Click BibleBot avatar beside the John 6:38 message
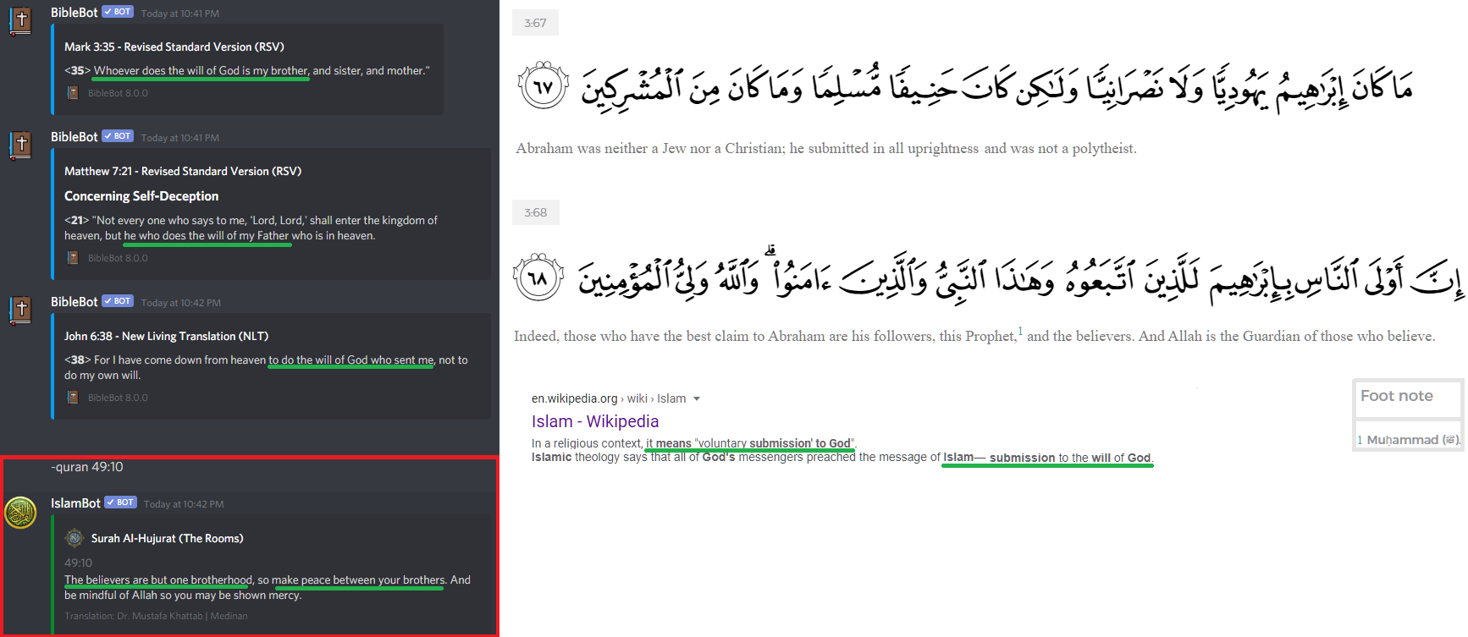1468x637 pixels. tap(20, 310)
